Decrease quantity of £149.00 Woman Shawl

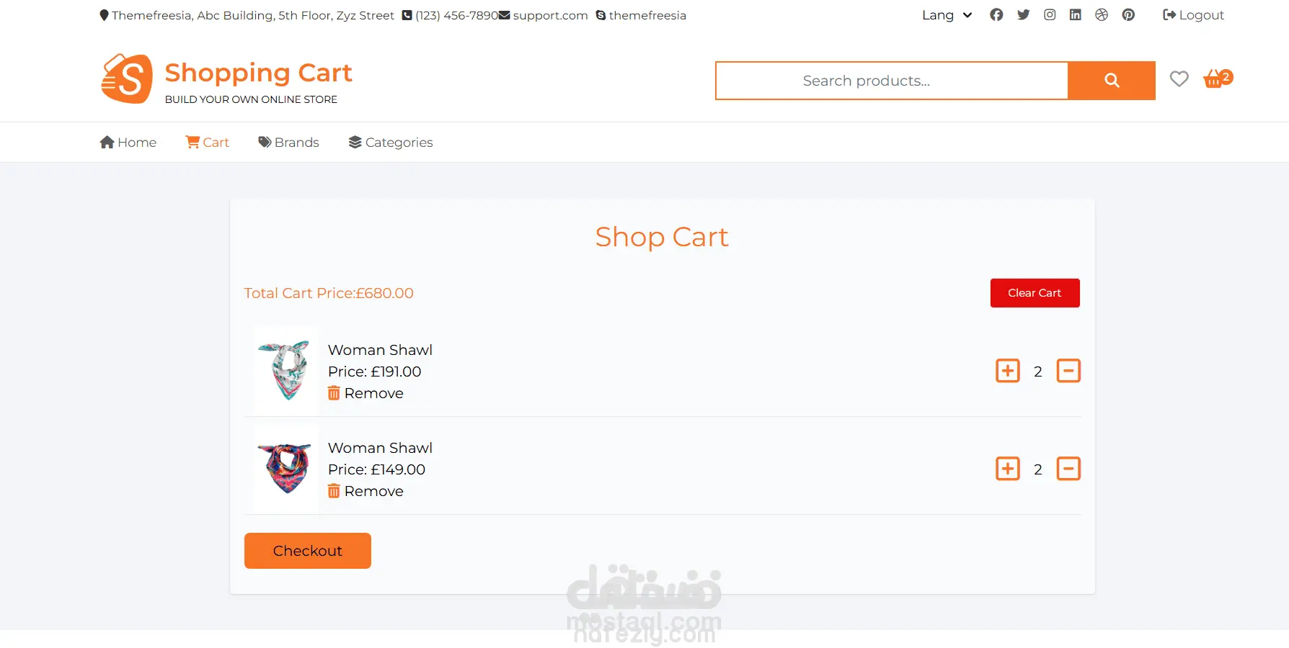[1068, 469]
